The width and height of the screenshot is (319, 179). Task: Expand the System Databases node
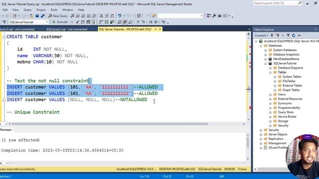pyautogui.click(x=266, y=50)
